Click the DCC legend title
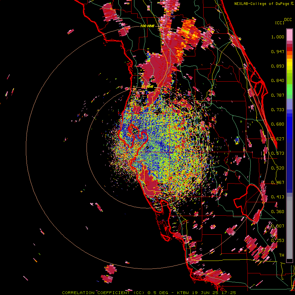Screen dimensions: 295x295 point(288,20)
